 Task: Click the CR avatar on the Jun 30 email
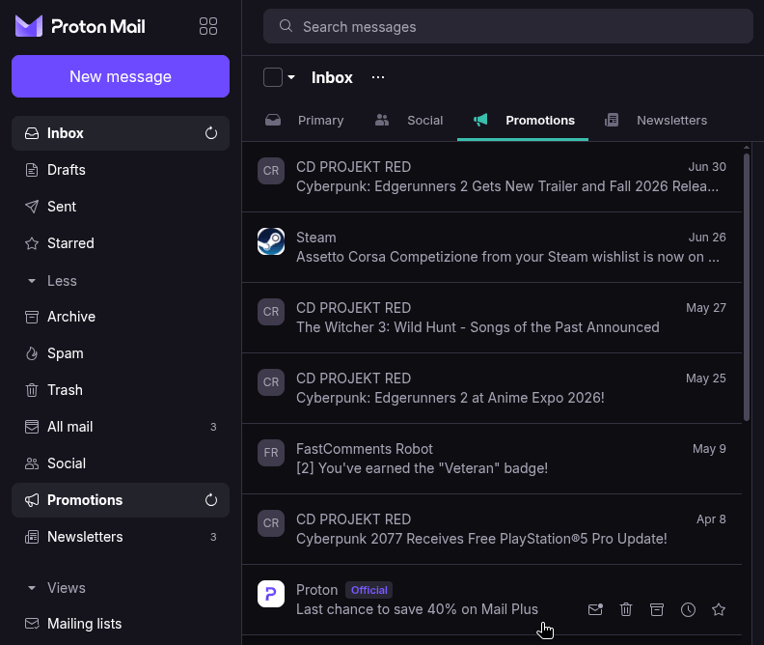click(x=271, y=171)
